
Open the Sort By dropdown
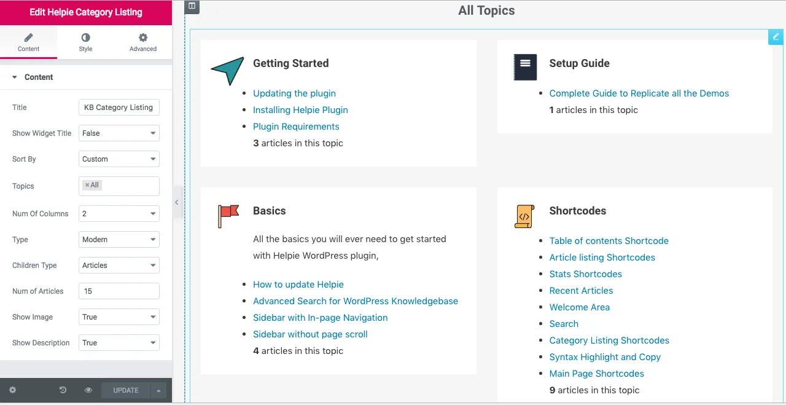[x=119, y=159]
